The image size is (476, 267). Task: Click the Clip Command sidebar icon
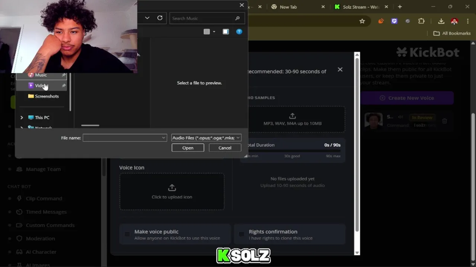(19, 198)
